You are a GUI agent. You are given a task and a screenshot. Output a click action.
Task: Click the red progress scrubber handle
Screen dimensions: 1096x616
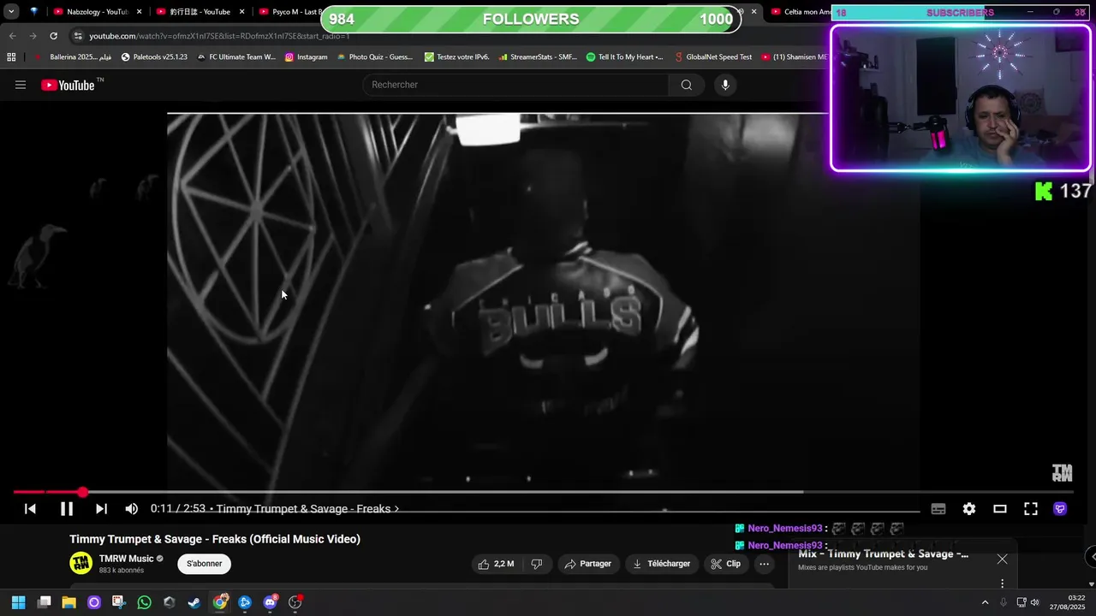82,492
